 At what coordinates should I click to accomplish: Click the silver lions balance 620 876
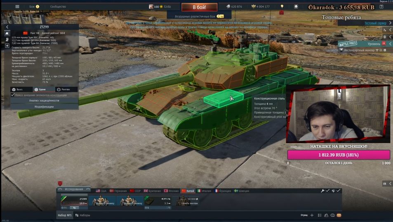pyautogui.click(x=234, y=7)
